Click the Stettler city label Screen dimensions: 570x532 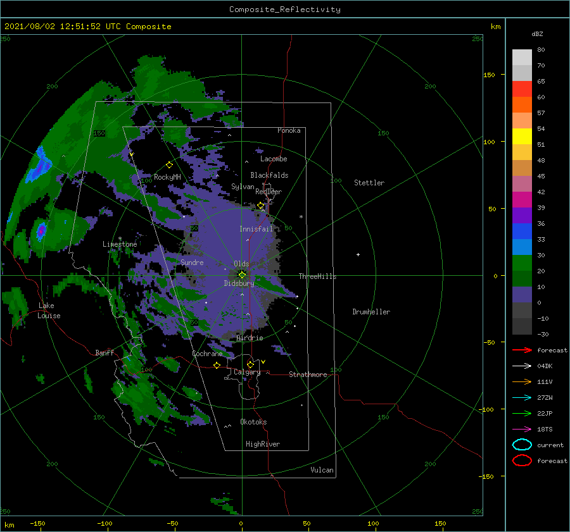pos(369,183)
